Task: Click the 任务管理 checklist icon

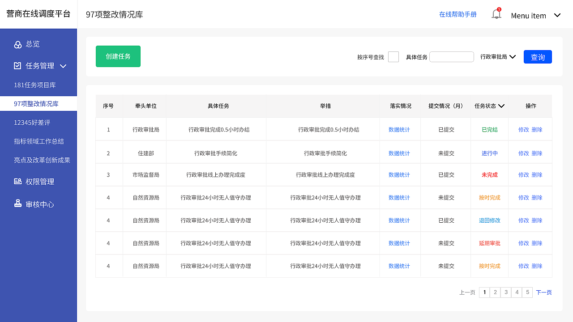Action: coord(17,66)
